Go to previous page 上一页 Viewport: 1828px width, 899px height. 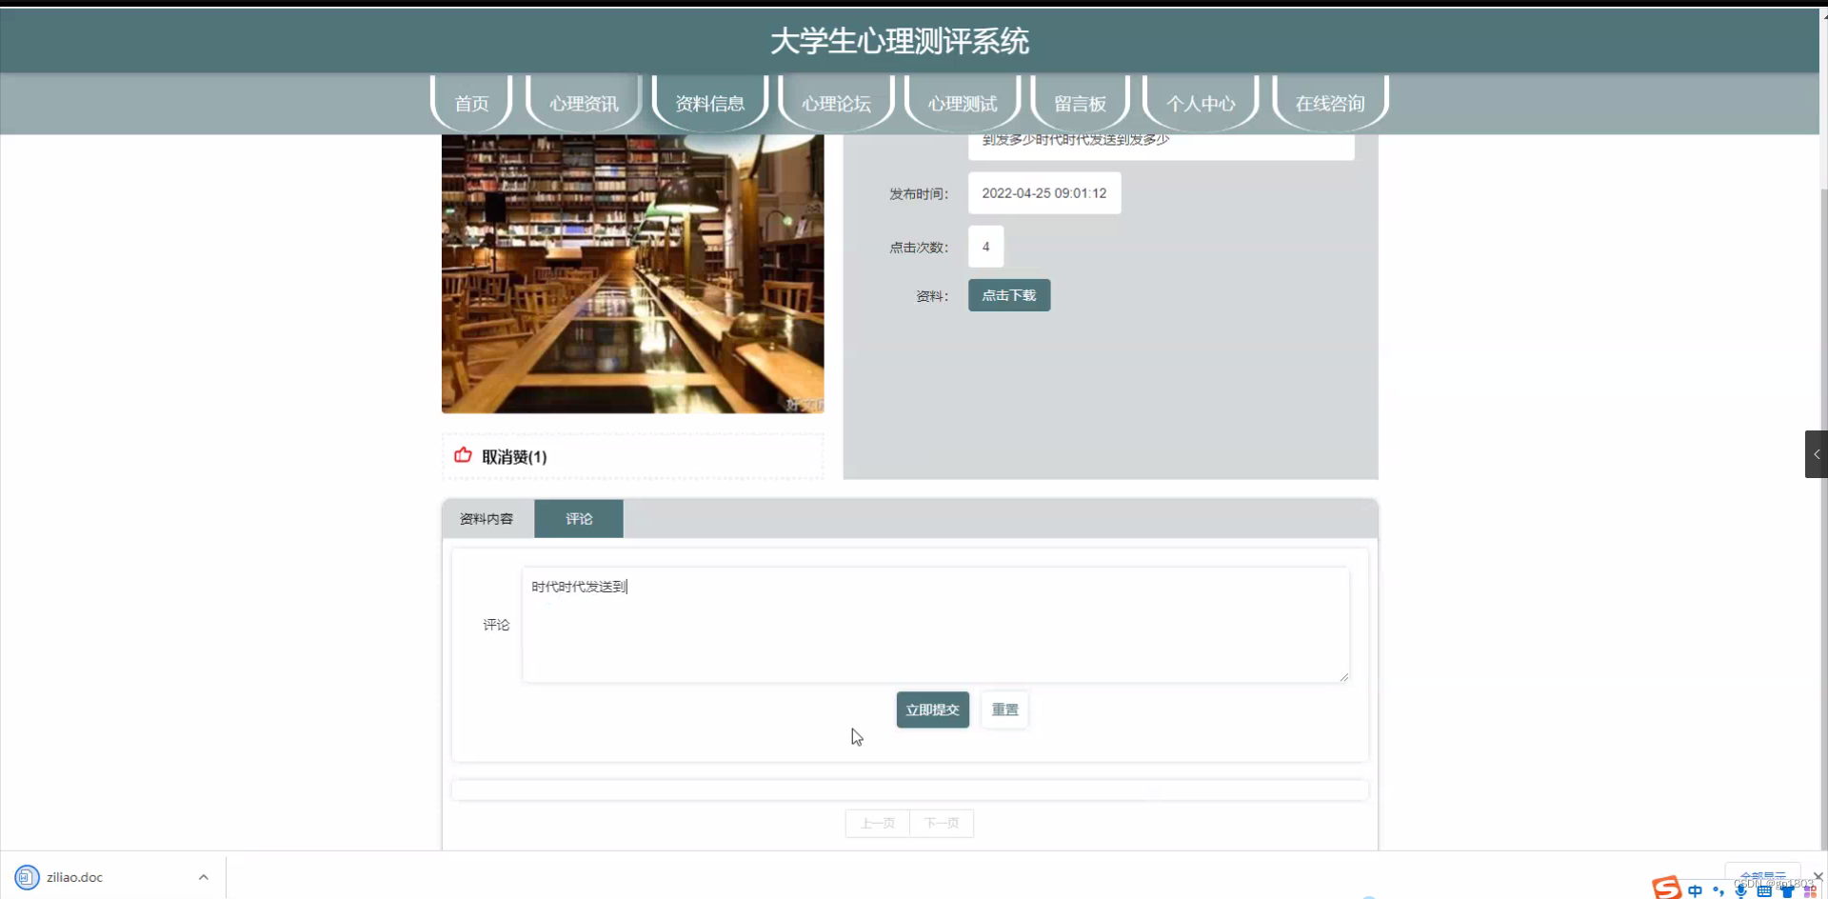tap(878, 823)
